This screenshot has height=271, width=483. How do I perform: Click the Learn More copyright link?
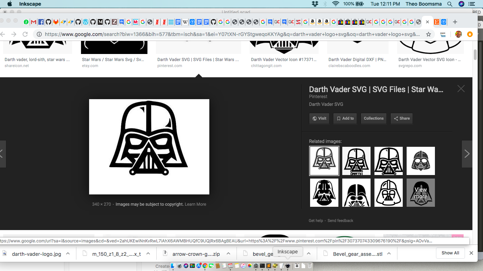[195, 204]
